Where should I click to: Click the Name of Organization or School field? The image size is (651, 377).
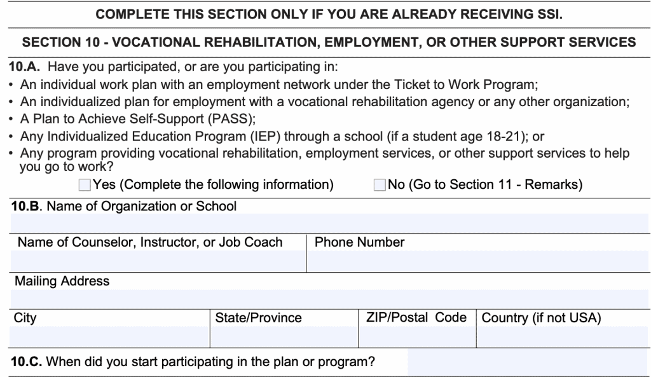click(x=329, y=223)
